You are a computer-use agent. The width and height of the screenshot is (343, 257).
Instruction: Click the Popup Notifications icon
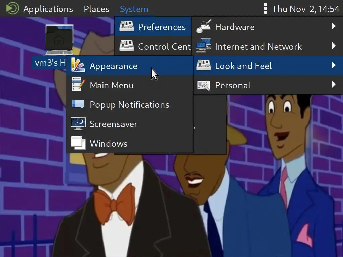78,104
